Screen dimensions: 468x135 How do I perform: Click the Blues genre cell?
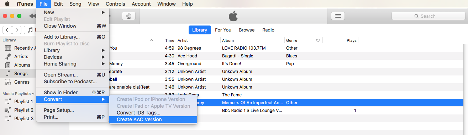tap(292, 56)
